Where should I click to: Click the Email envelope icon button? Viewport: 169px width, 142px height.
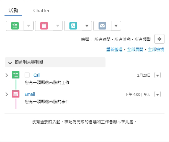tap(102, 26)
